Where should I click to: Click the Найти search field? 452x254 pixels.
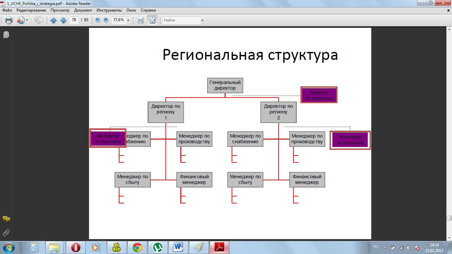tap(181, 20)
